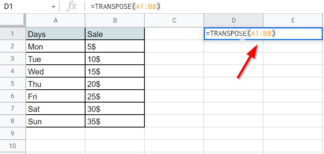This screenshot has width=324, height=154.
Task: Select the Days header cell
Action: (55, 34)
